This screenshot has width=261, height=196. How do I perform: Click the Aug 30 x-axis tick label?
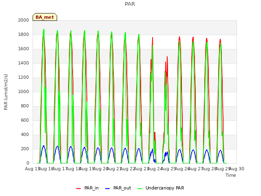coord(237,169)
